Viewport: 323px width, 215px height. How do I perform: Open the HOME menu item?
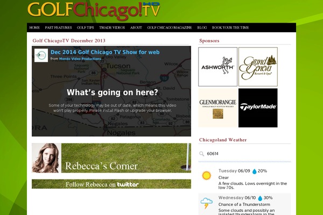tap(34, 27)
